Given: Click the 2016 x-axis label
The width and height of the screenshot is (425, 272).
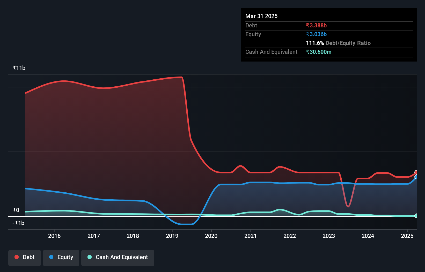Looking at the screenshot, I should (54, 236).
